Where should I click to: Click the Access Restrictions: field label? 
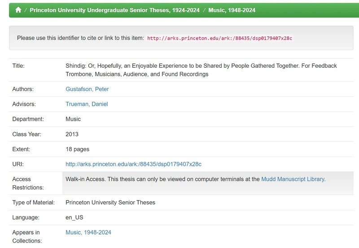[x=28, y=183]
